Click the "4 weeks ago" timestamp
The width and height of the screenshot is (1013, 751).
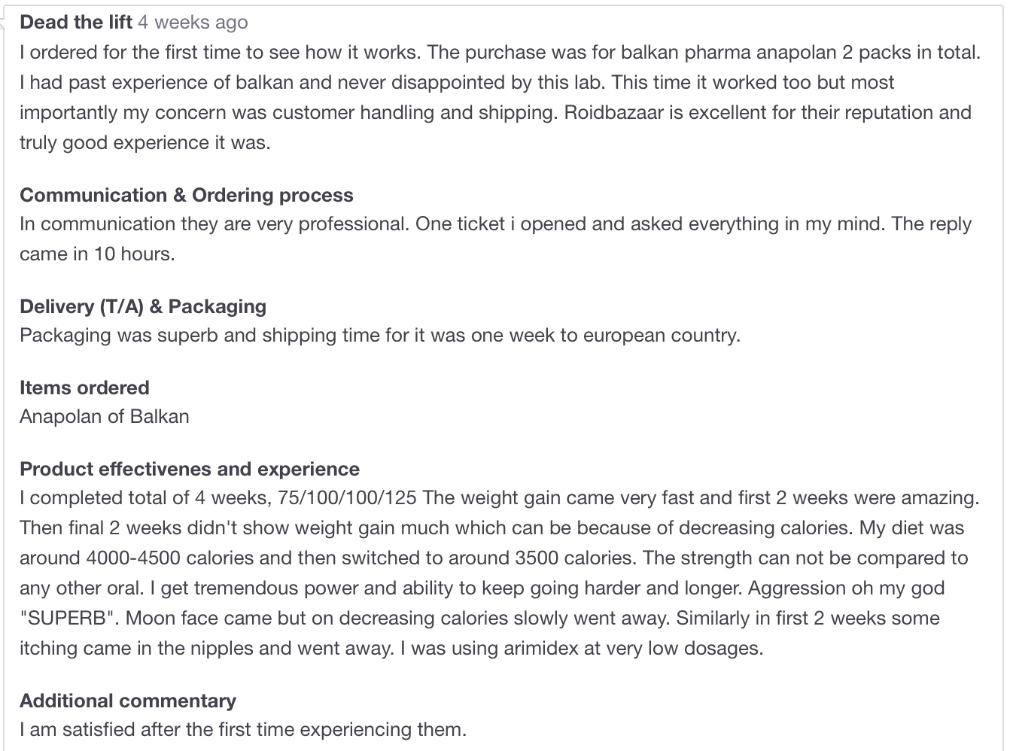point(193,23)
